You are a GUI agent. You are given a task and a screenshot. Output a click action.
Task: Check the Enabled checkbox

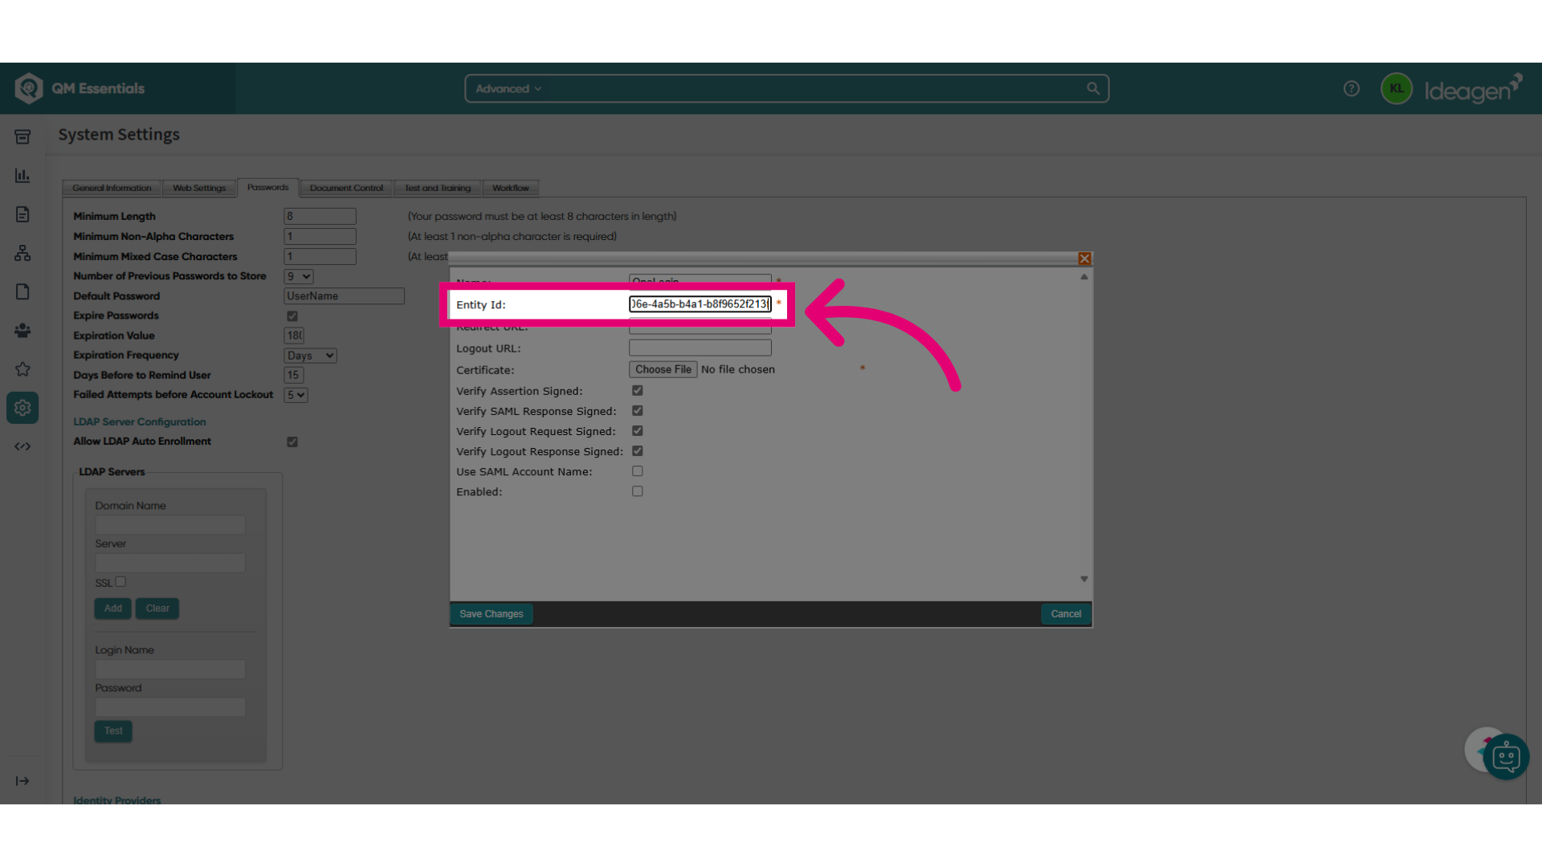pos(638,491)
